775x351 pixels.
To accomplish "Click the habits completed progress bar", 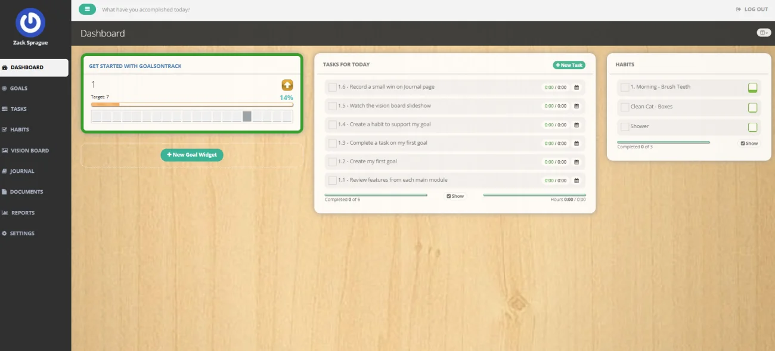I will pyautogui.click(x=664, y=142).
